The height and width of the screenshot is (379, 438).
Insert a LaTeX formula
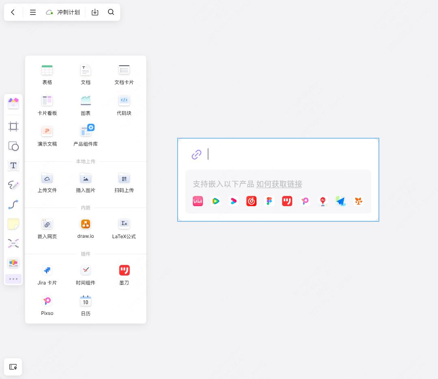coord(124,227)
